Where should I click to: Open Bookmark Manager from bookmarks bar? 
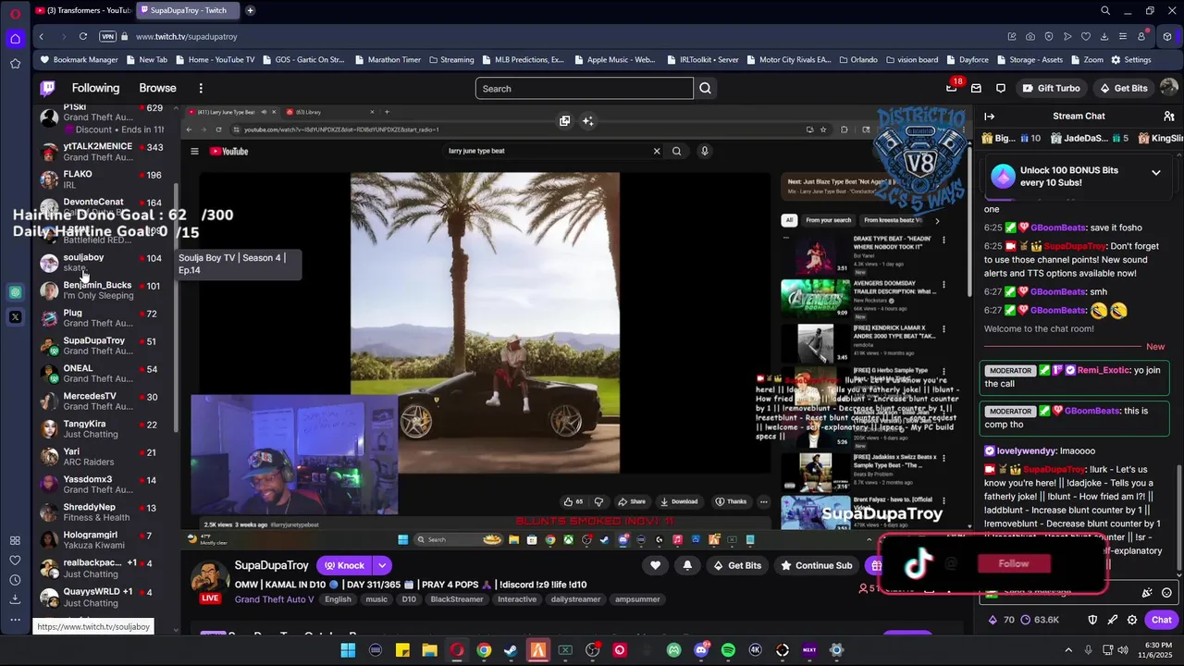[79, 59]
